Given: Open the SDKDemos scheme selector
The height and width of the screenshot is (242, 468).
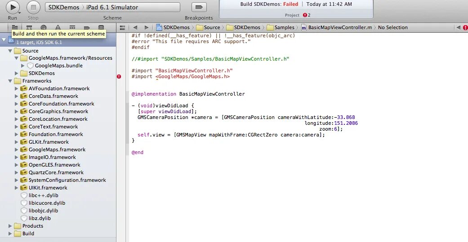Looking at the screenshot, I should [64, 7].
